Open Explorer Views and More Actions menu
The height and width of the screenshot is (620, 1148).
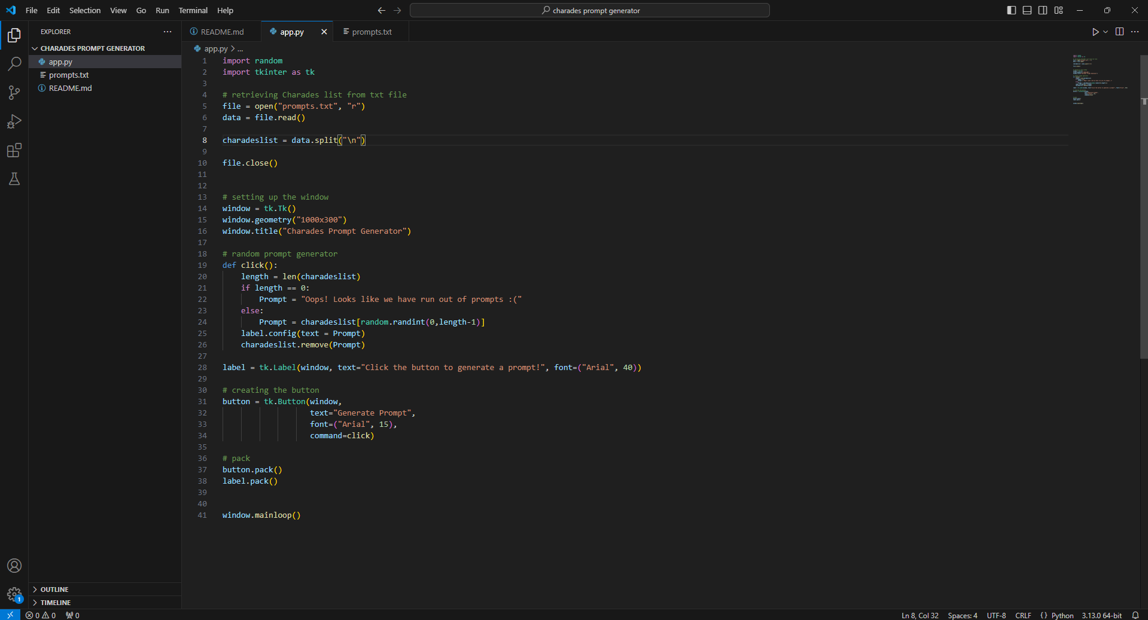click(168, 32)
